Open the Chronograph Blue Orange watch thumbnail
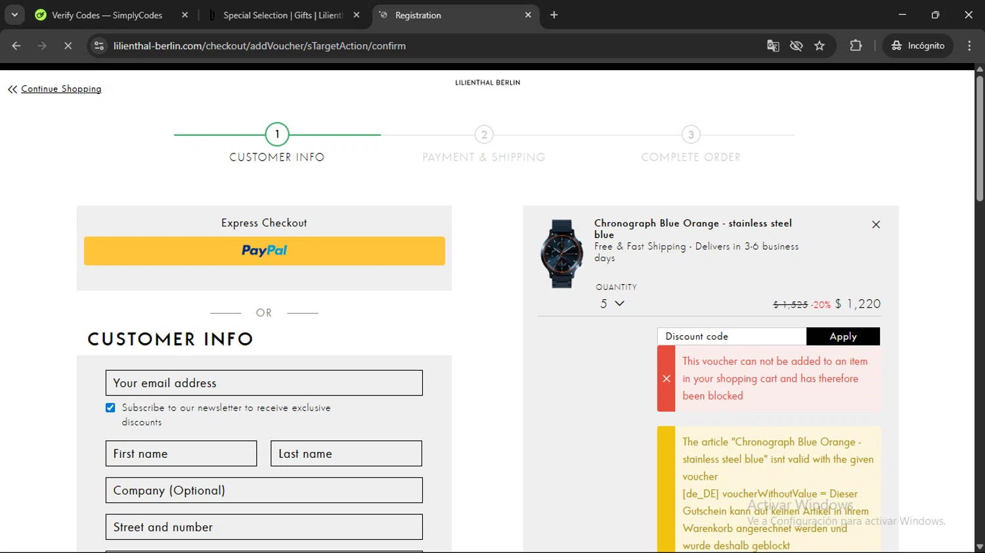 562,254
